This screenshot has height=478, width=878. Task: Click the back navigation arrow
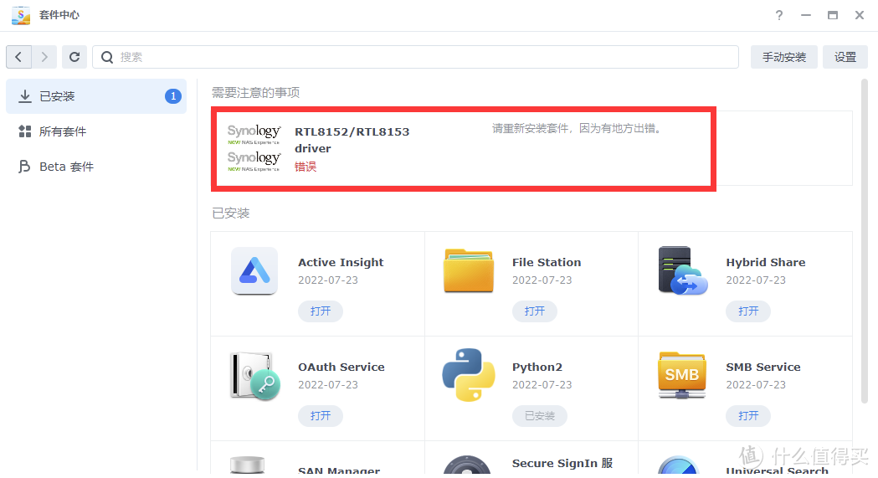[x=19, y=57]
